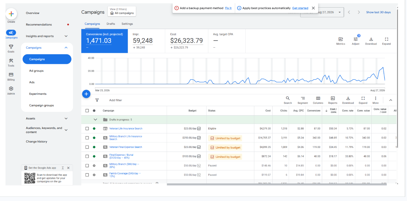The height and width of the screenshot is (201, 407).
Task: Check the Family Coverage ($40/day) row
Action: [x=87, y=175]
